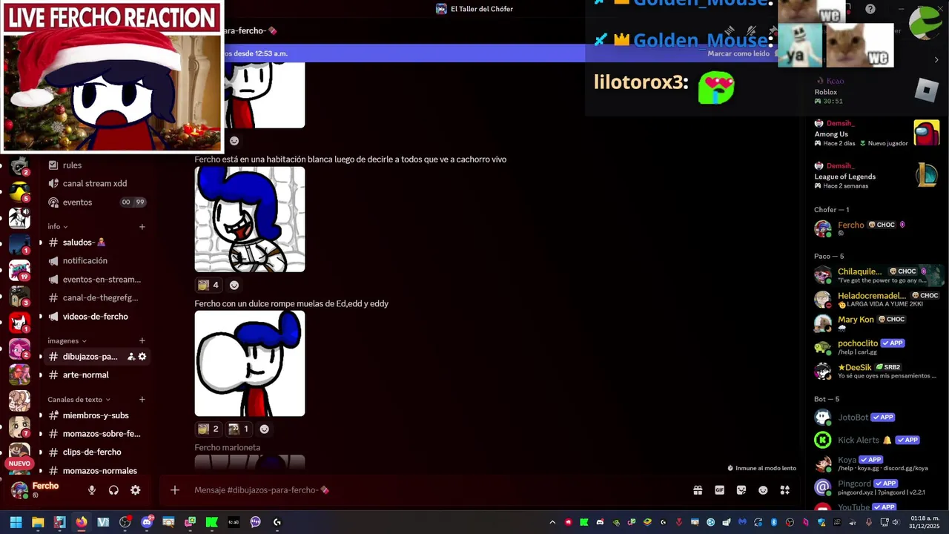Open the sticker picker

[741, 490]
